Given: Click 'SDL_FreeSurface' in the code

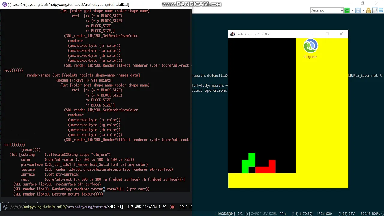Looking at the screenshot, I should [x=60, y=184].
